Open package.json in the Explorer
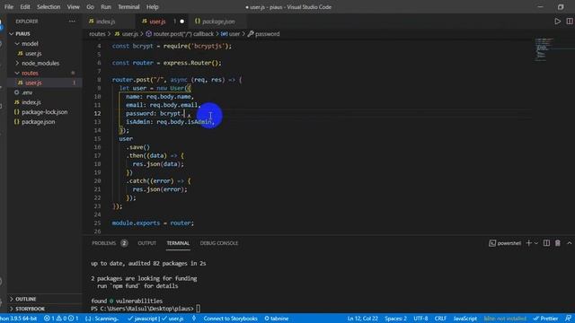Screen dimensions: 575x323 point(45,122)
